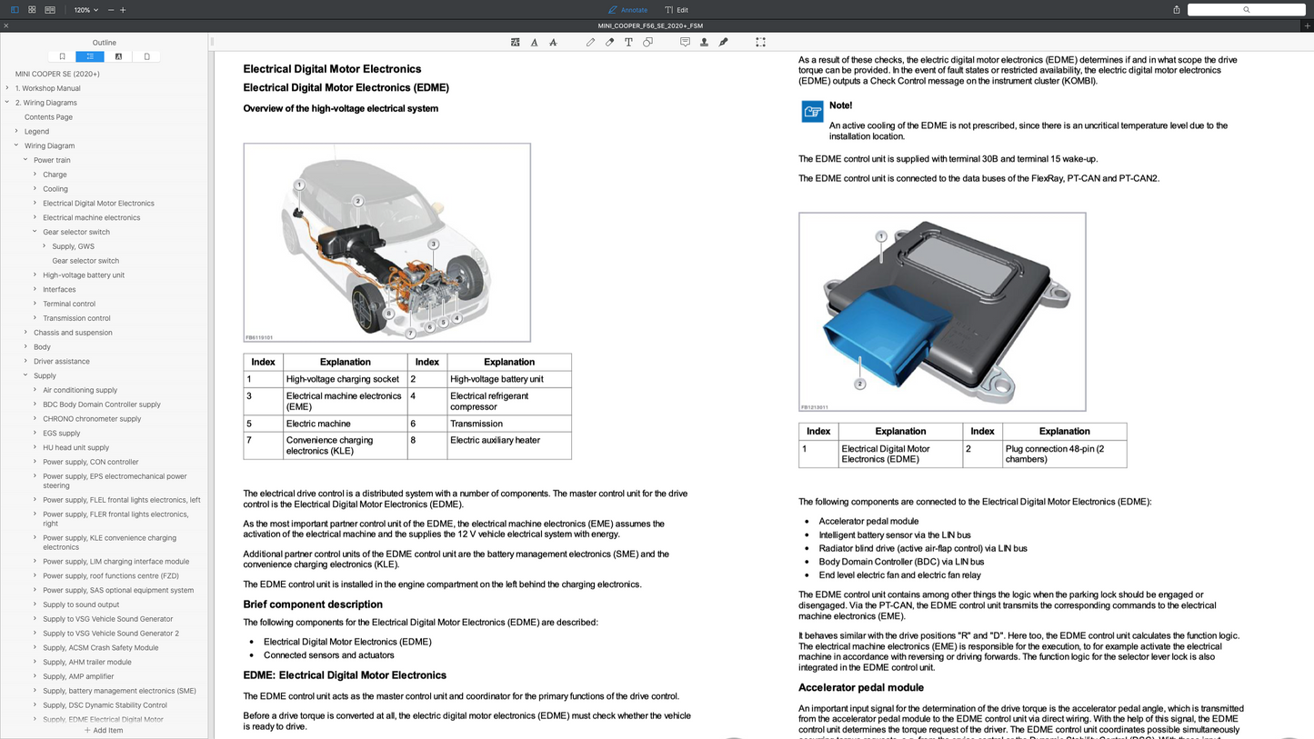Open Contents Page in outline

coord(48,117)
